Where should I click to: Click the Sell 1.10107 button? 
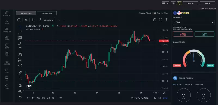183,34
